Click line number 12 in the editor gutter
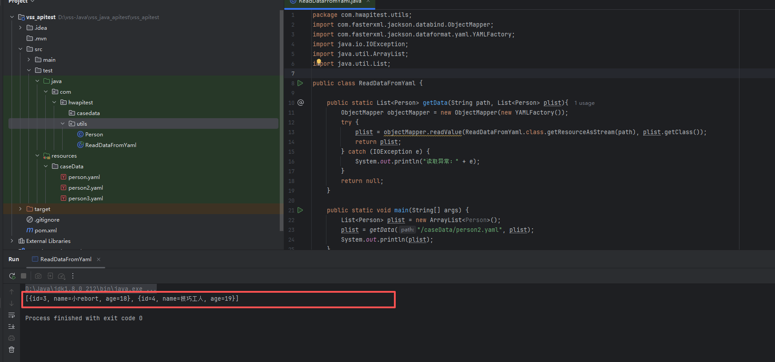The image size is (775, 362). (x=291, y=123)
